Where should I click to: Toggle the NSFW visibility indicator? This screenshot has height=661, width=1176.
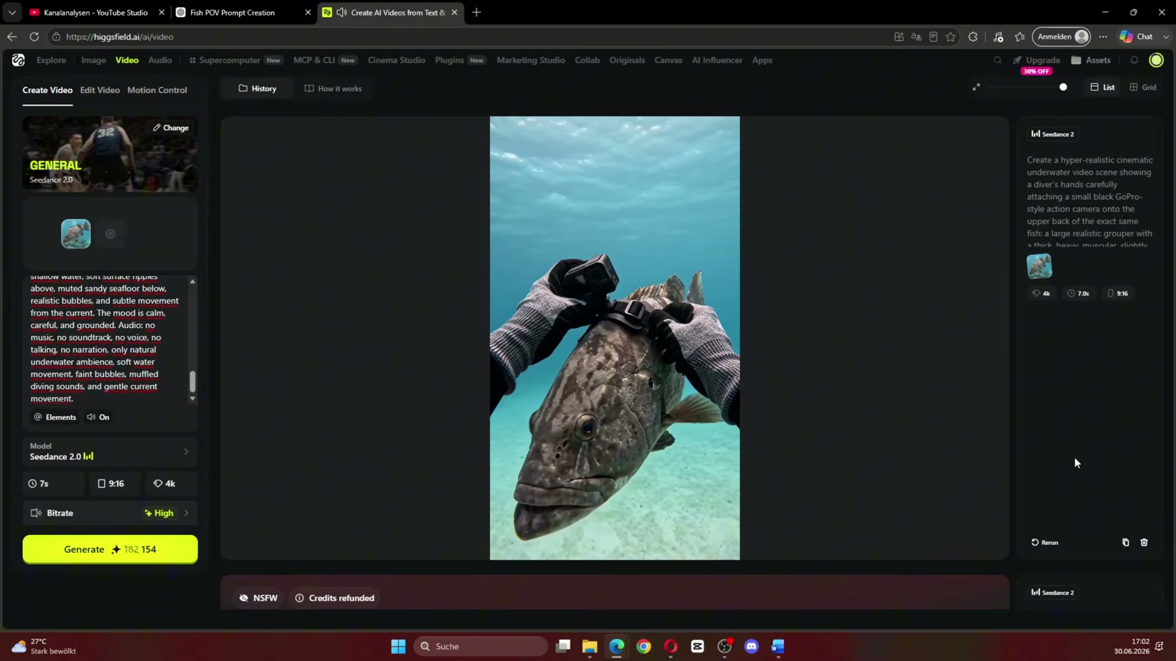click(258, 598)
